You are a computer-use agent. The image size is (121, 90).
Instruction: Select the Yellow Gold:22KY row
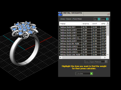tap(83, 41)
